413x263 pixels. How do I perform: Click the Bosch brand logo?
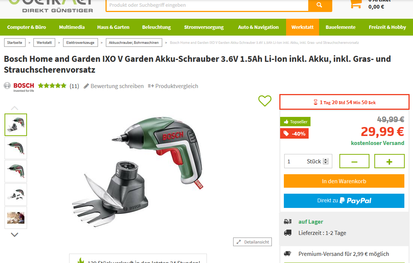point(19,87)
